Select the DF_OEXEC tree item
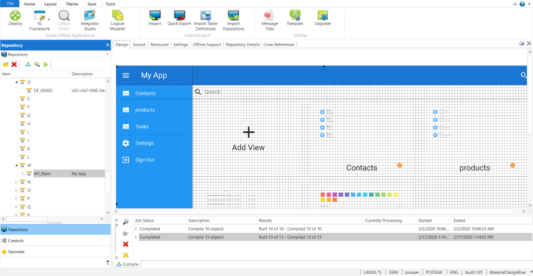Image resolution: width=533 pixels, height=276 pixels. [x=43, y=91]
